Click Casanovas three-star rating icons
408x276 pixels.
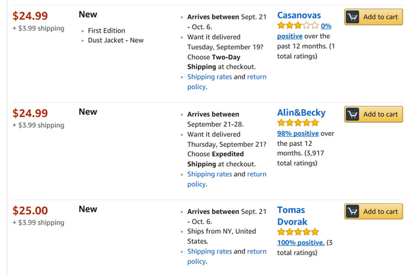(298, 25)
